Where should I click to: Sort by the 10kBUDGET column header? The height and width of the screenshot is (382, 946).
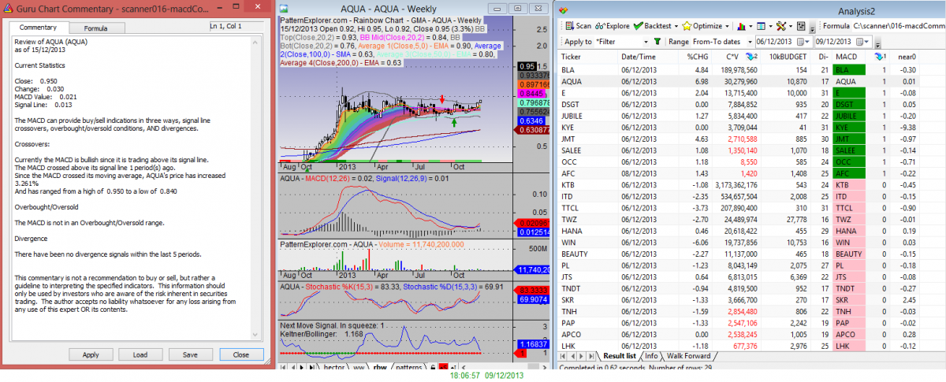tap(784, 57)
